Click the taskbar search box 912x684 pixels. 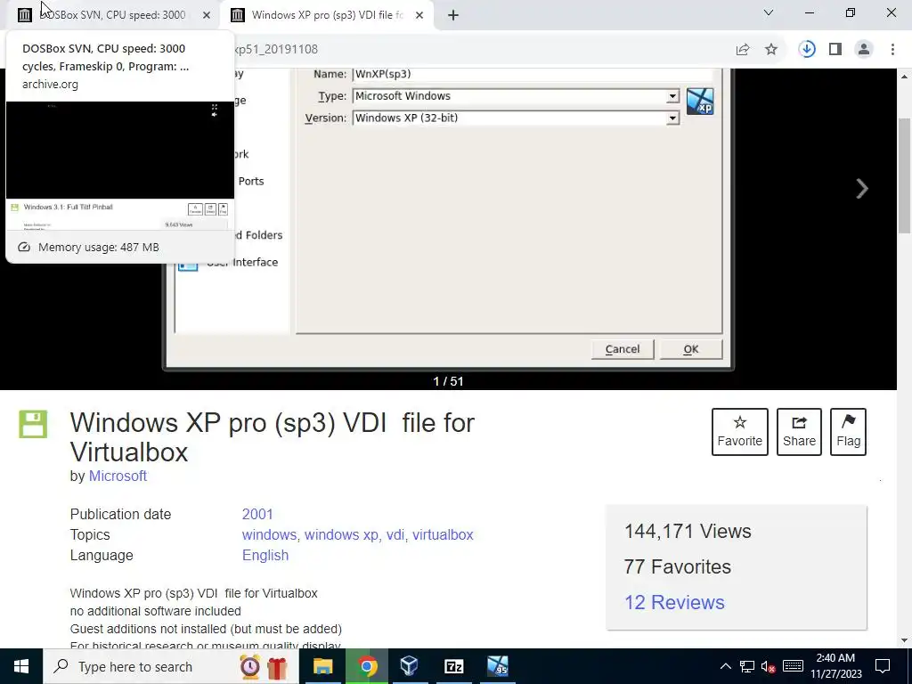point(171,666)
